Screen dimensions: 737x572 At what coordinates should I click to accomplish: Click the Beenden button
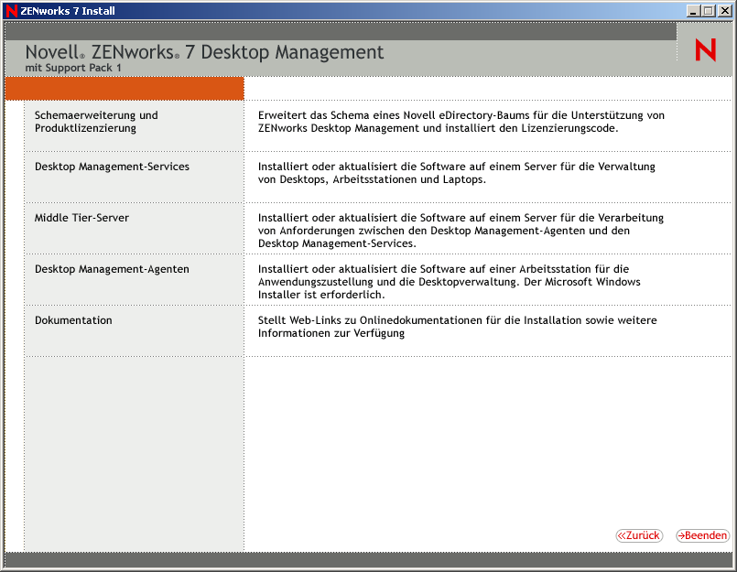703,535
